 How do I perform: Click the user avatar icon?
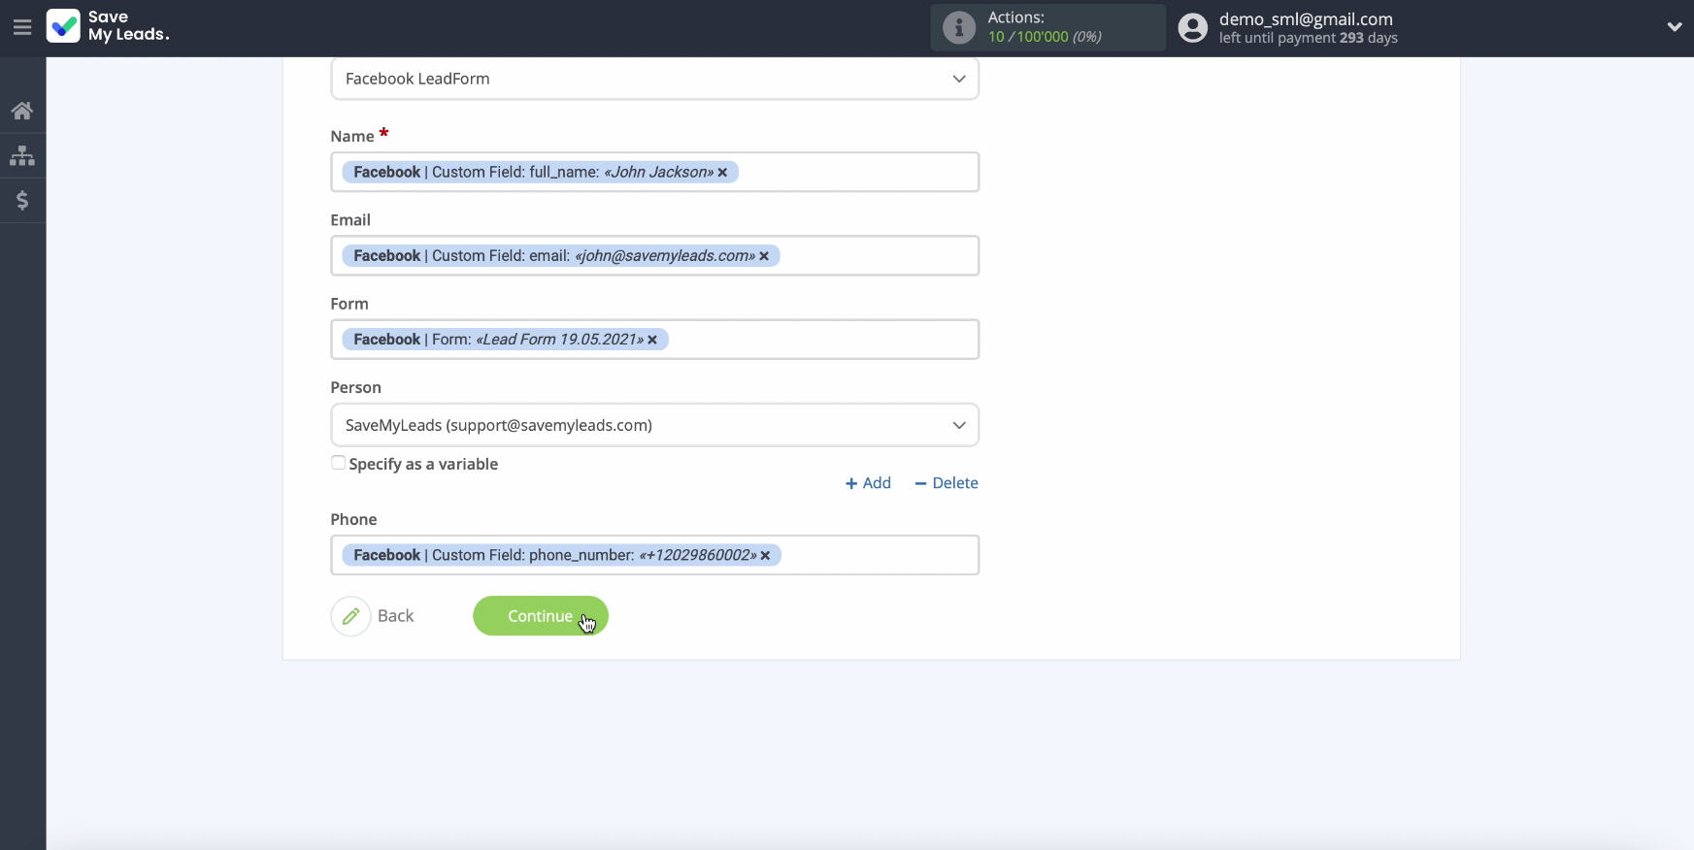pyautogui.click(x=1193, y=27)
